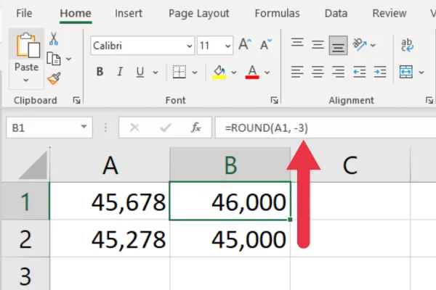Select cell containing 45,678
The width and height of the screenshot is (436, 290).
[110, 201]
